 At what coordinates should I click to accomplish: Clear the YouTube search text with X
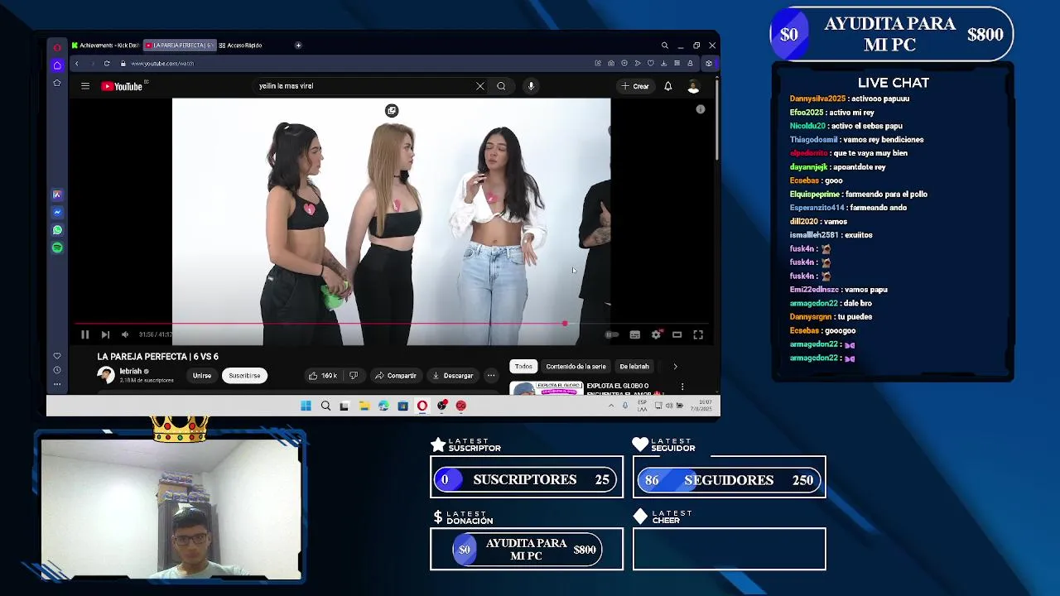(480, 86)
